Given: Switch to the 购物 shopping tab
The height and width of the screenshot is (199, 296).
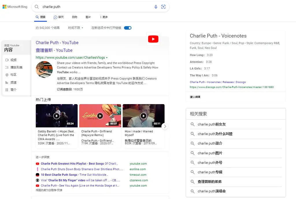Looking at the screenshot, I should point(74,17).
